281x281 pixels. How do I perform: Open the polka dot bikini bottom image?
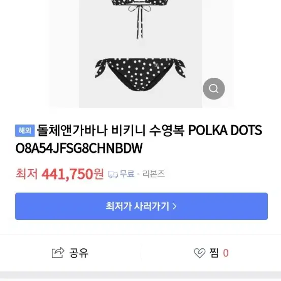pyautogui.click(x=140, y=74)
